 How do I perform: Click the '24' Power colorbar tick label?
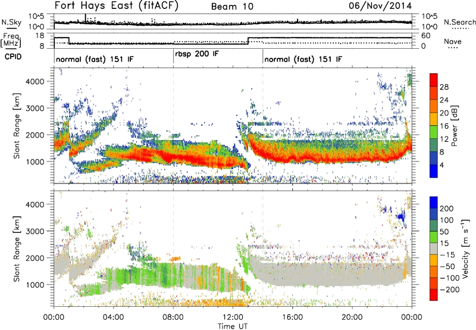(444, 100)
